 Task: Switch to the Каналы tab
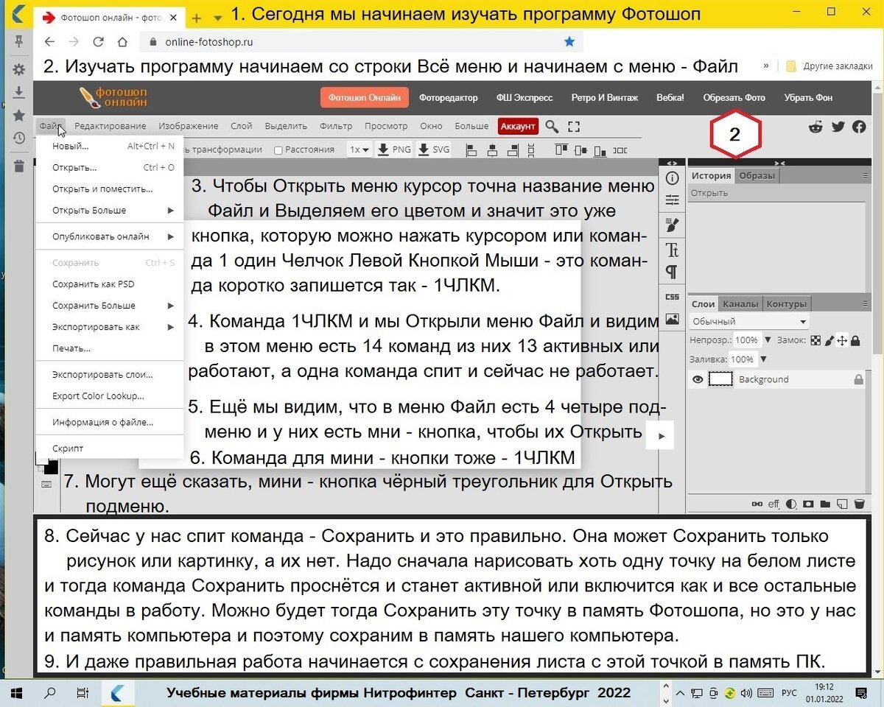pyautogui.click(x=740, y=303)
